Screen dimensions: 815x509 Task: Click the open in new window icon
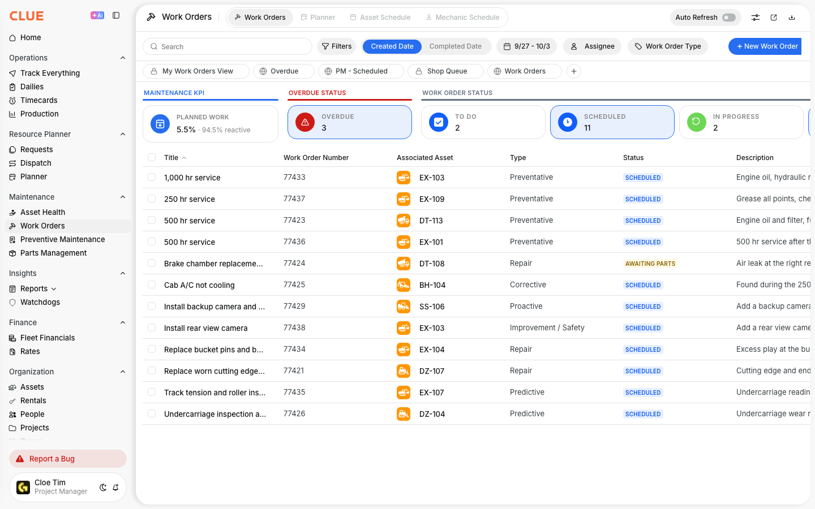tap(774, 18)
